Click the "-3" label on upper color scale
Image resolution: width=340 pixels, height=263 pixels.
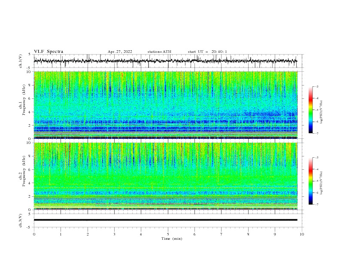click(x=317, y=86)
